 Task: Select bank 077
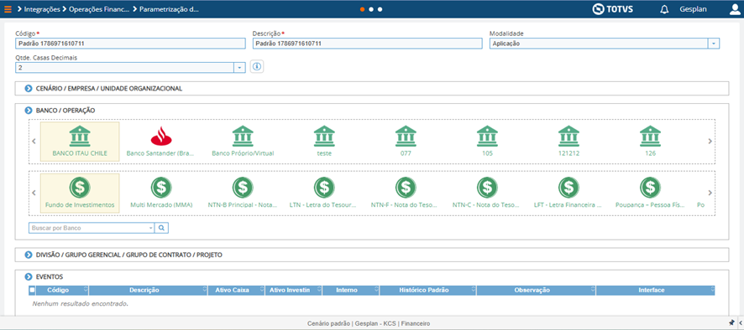pyautogui.click(x=406, y=142)
